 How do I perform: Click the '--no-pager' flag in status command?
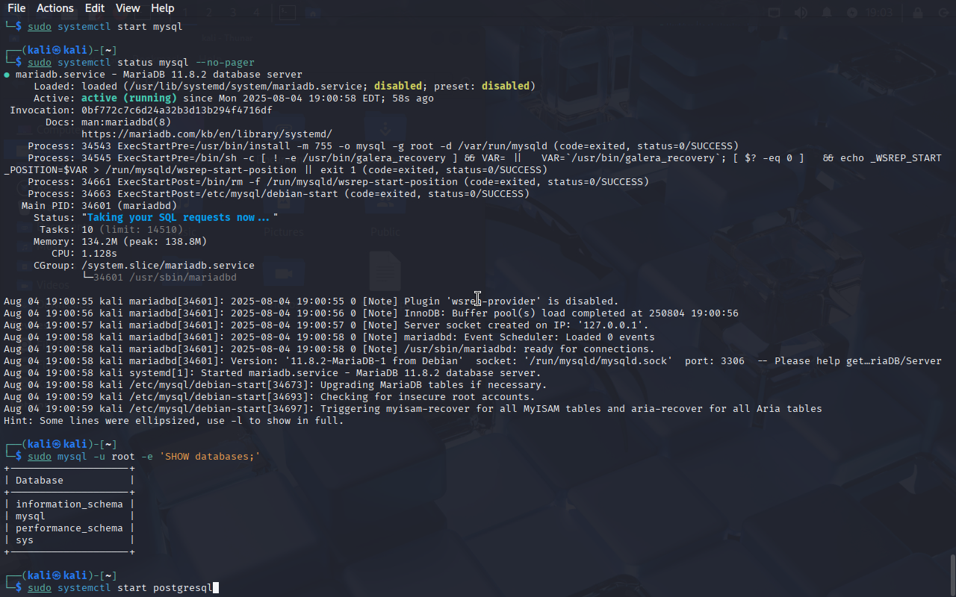(225, 63)
